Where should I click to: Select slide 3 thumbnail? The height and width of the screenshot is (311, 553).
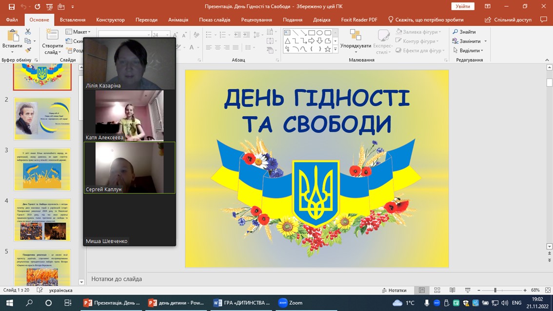[x=42, y=169]
